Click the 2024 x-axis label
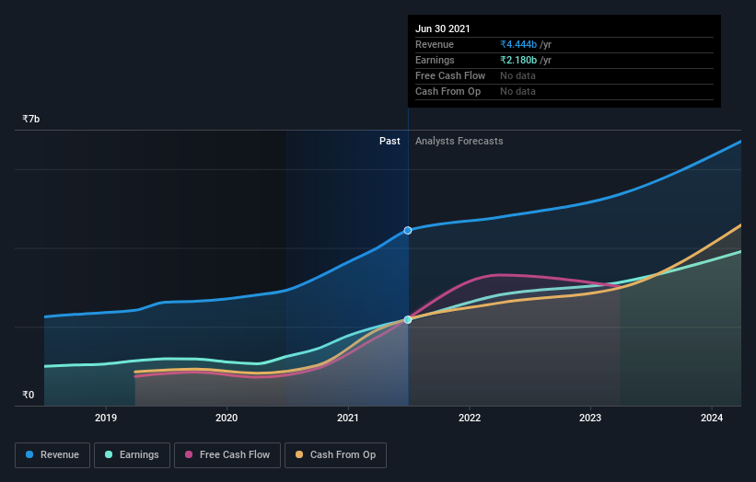Screen dimensions: 756x482 (712, 418)
